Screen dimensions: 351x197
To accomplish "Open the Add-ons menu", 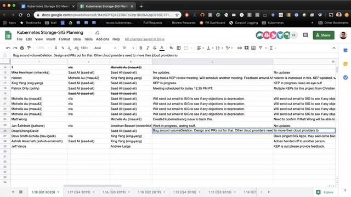I will [103, 39].
